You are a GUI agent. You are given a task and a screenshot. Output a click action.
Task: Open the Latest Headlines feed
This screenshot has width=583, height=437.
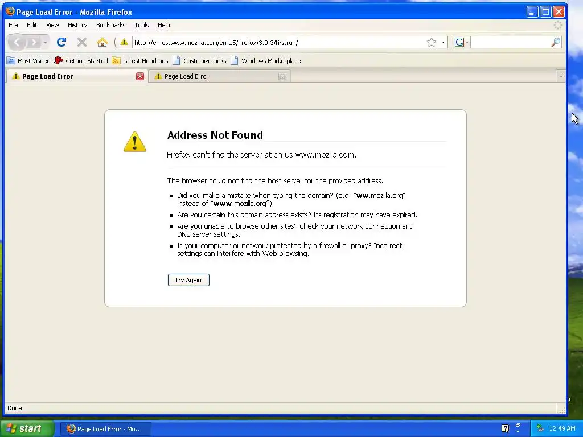click(x=140, y=60)
